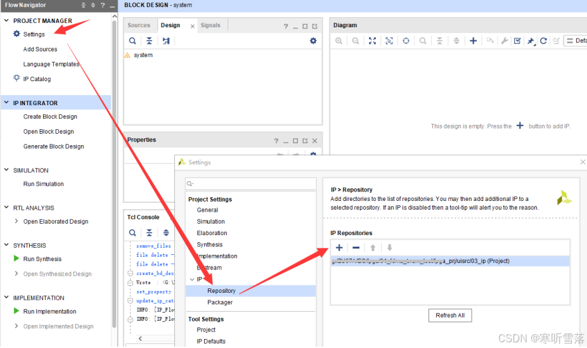Collapse the SYNTHESIS section

tap(6, 245)
